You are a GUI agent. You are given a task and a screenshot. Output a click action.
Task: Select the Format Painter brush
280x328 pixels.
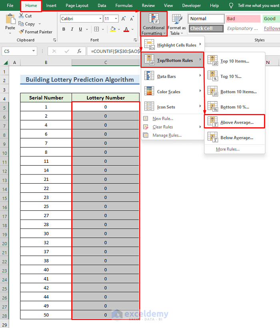click(x=21, y=32)
